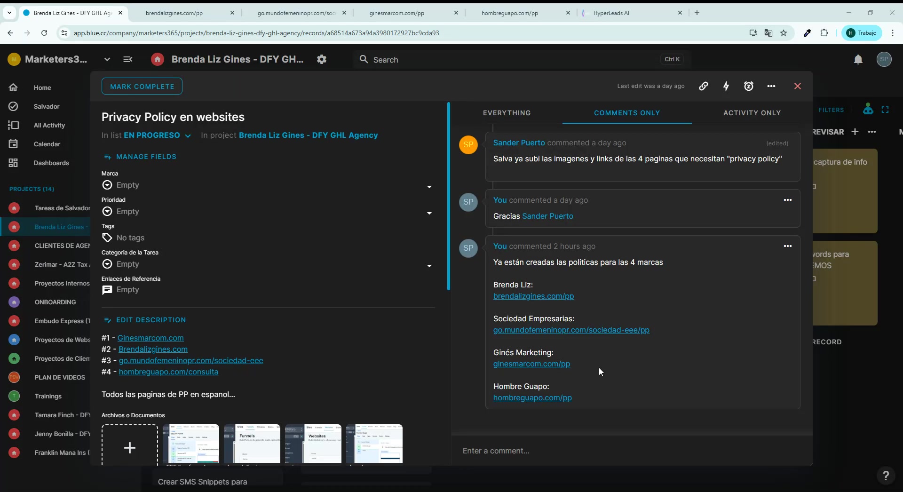The width and height of the screenshot is (903, 492).
Task: Open the reminder alarm clock icon
Action: pos(749,86)
